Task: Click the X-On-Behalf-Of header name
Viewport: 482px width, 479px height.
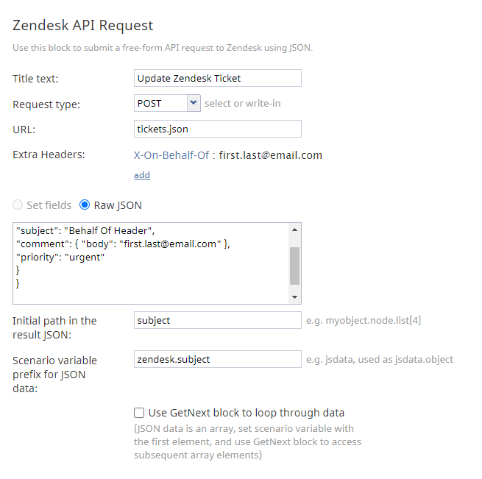Action: [x=171, y=155]
